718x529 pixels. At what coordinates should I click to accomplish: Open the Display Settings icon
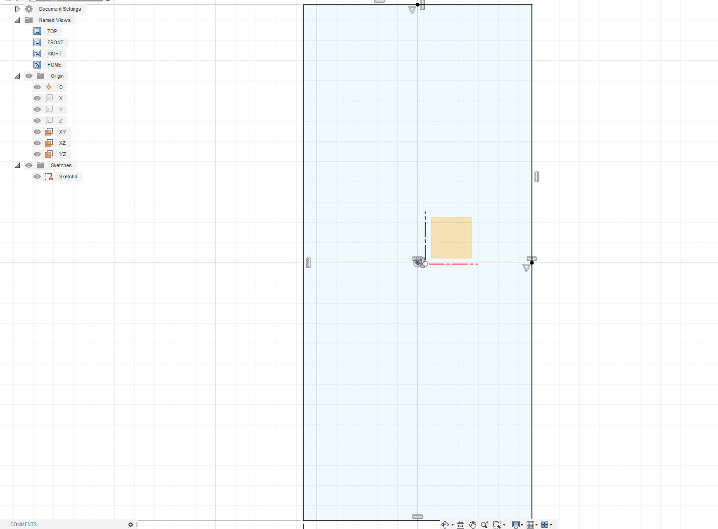[515, 524]
